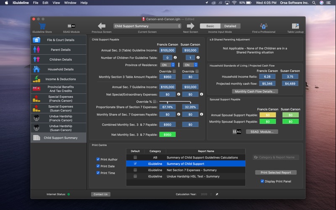The width and height of the screenshot is (336, 210).
Task: Set Undue Hardship HSL Test report default
Action: [x=135, y=176]
